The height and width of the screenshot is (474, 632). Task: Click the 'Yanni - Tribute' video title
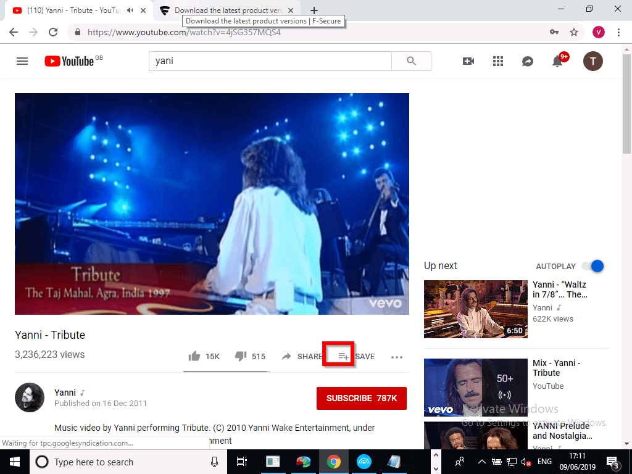tap(50, 335)
